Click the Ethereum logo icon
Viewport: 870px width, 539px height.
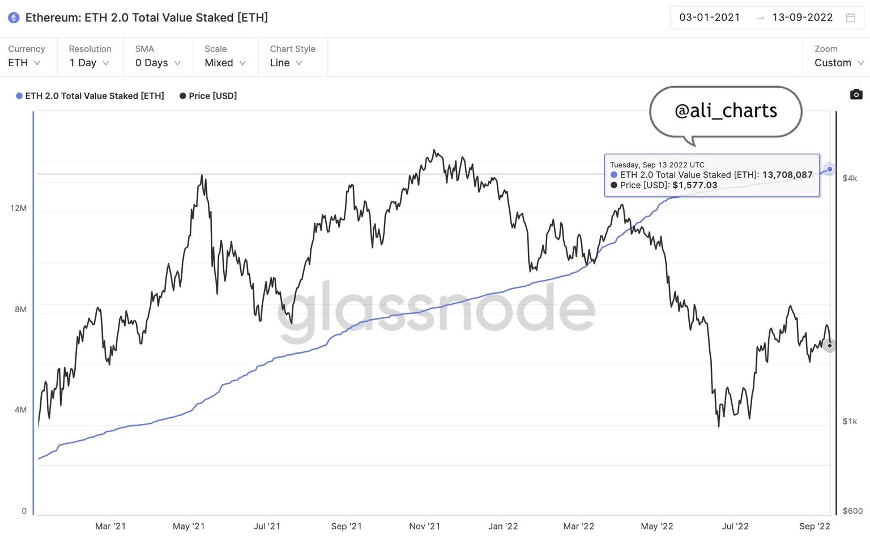click(x=14, y=18)
